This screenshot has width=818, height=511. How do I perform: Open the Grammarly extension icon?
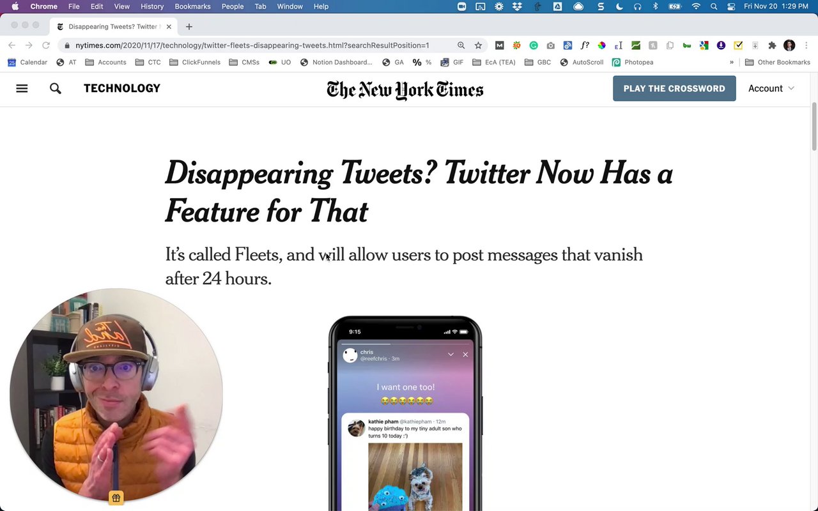pyautogui.click(x=534, y=45)
